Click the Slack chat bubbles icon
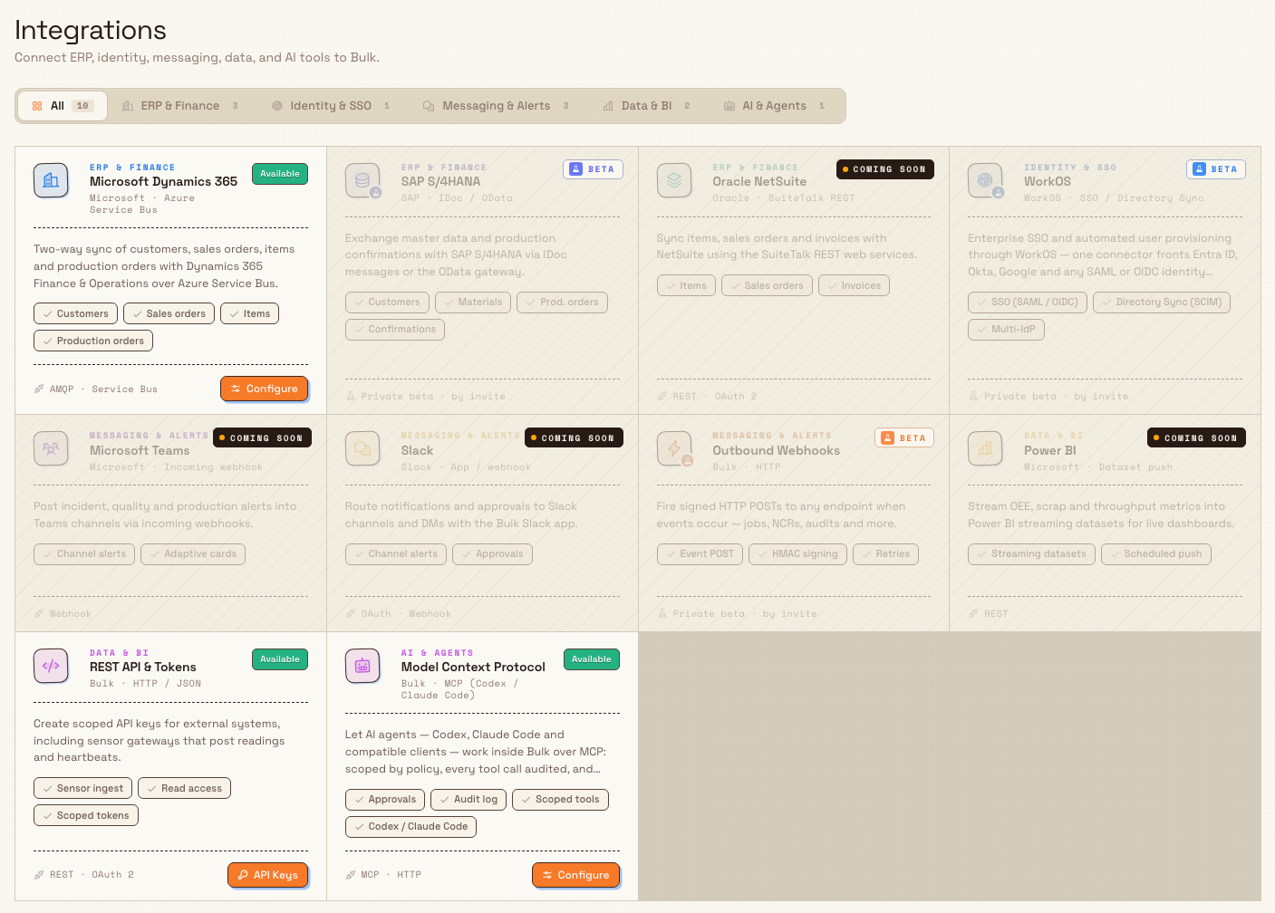The image size is (1275, 913). [362, 448]
